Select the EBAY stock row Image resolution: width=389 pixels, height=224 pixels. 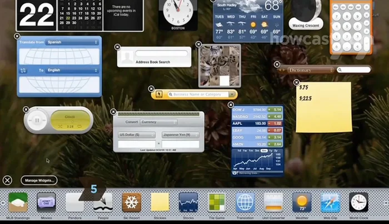pyautogui.click(x=257, y=130)
